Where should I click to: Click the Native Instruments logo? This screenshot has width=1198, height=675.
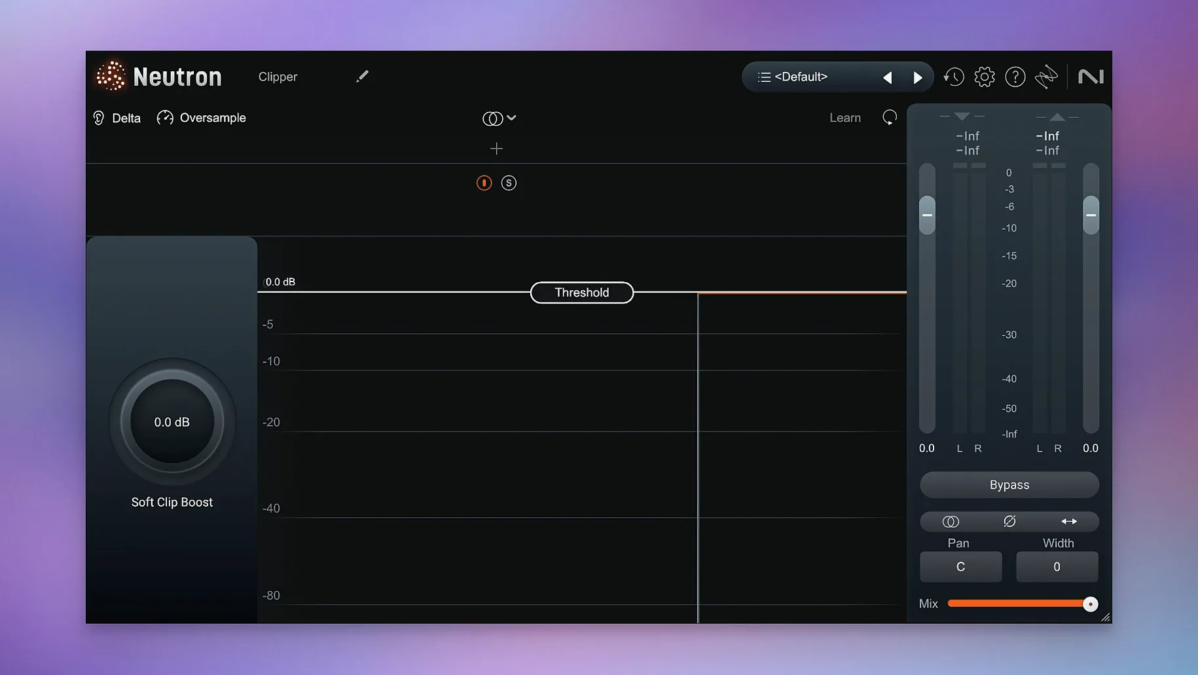(1091, 77)
